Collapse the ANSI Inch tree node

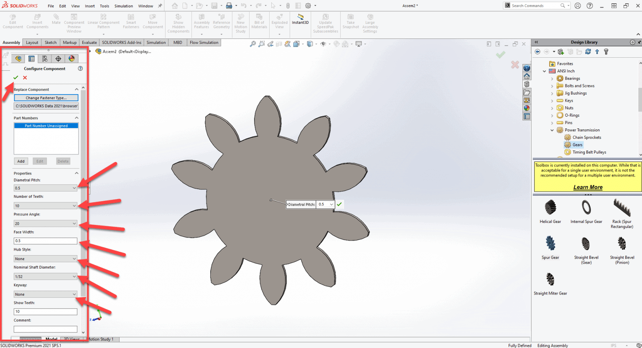point(544,71)
